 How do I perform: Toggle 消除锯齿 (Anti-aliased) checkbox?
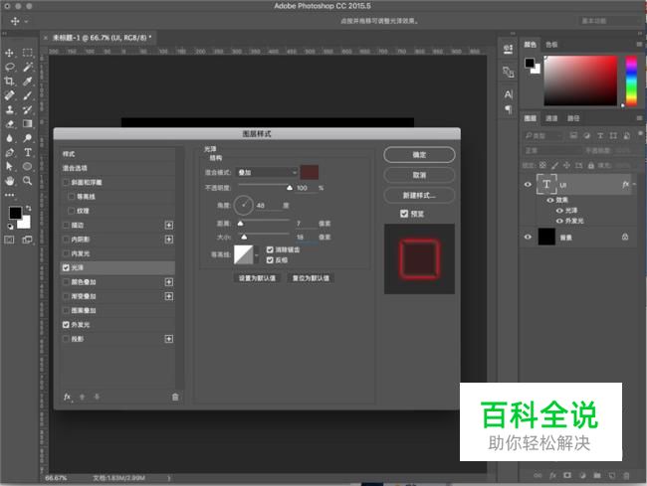pos(270,249)
